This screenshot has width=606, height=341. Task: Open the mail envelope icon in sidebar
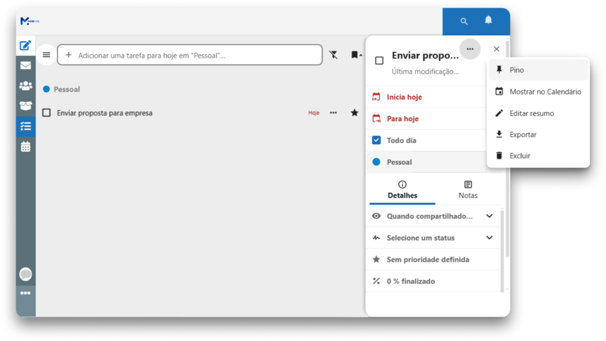pos(25,66)
